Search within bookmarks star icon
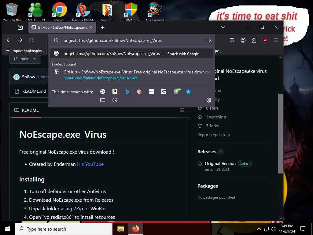313x235 pixels. coord(188,91)
